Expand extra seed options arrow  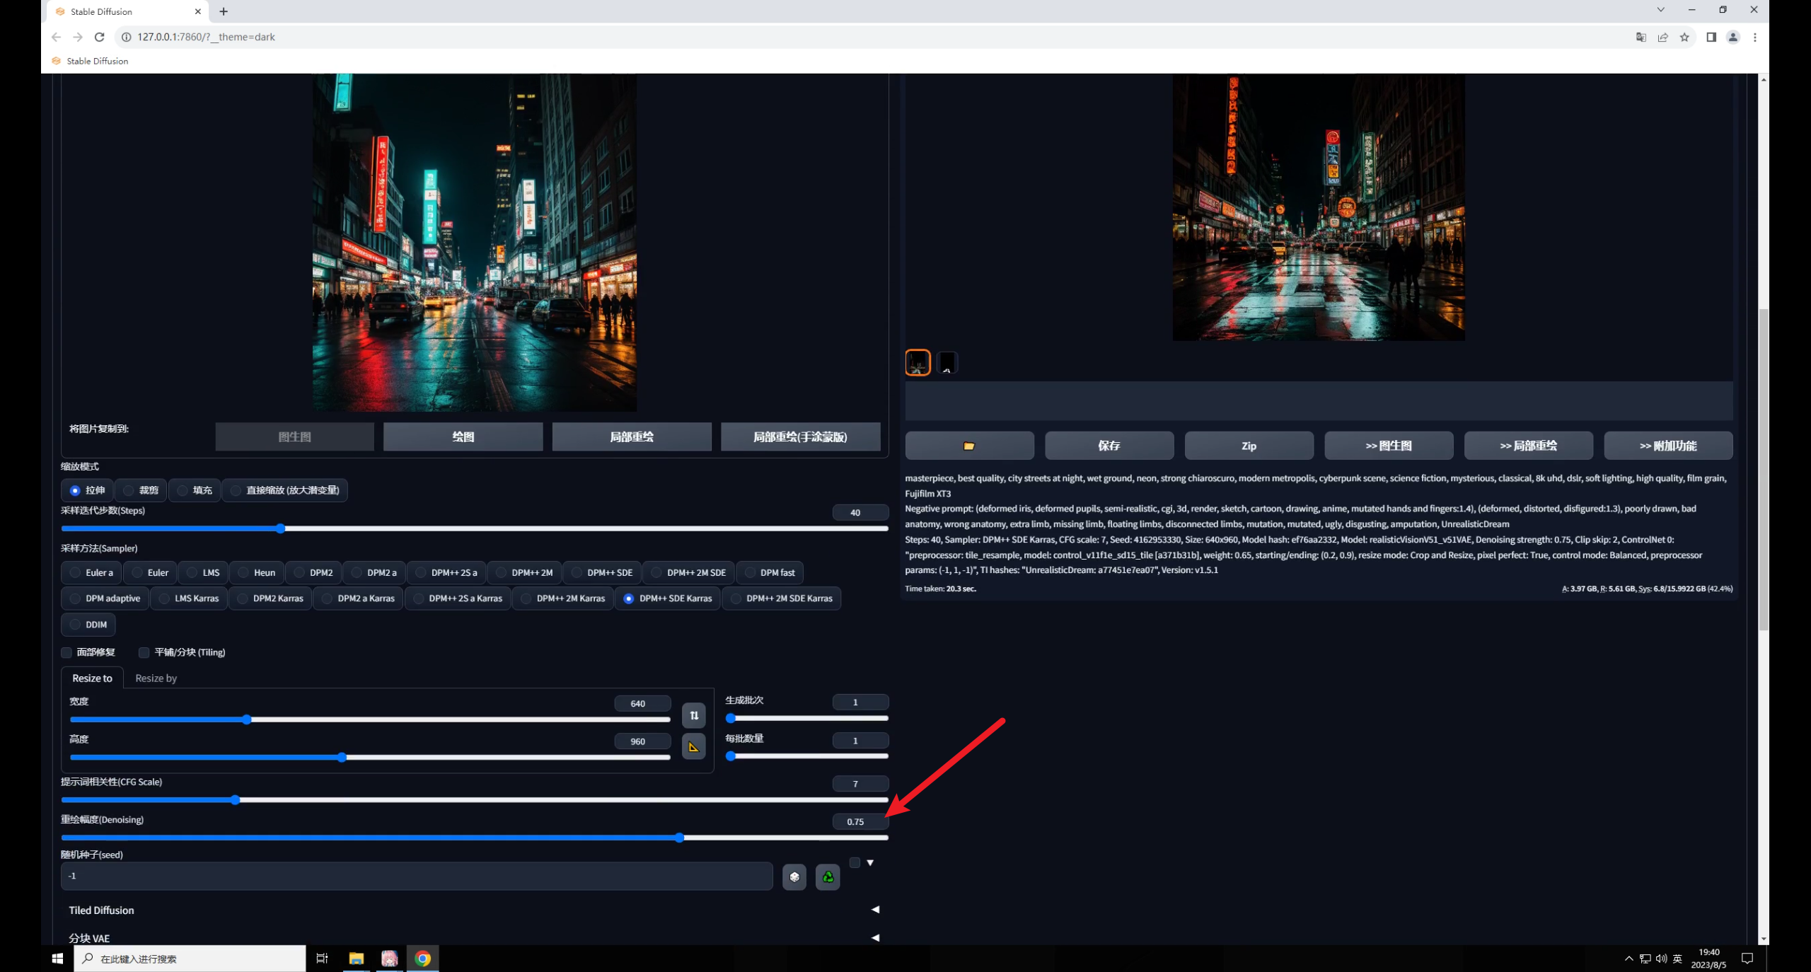(x=870, y=862)
